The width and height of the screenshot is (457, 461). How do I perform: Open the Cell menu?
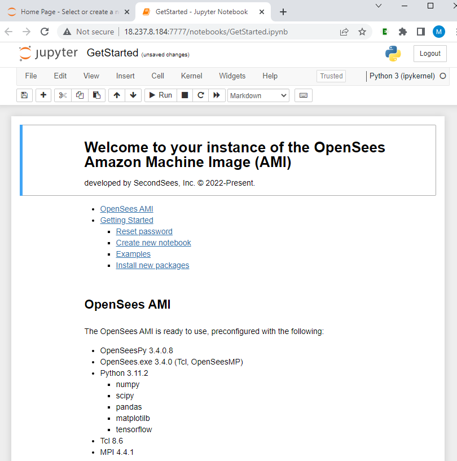coord(157,76)
